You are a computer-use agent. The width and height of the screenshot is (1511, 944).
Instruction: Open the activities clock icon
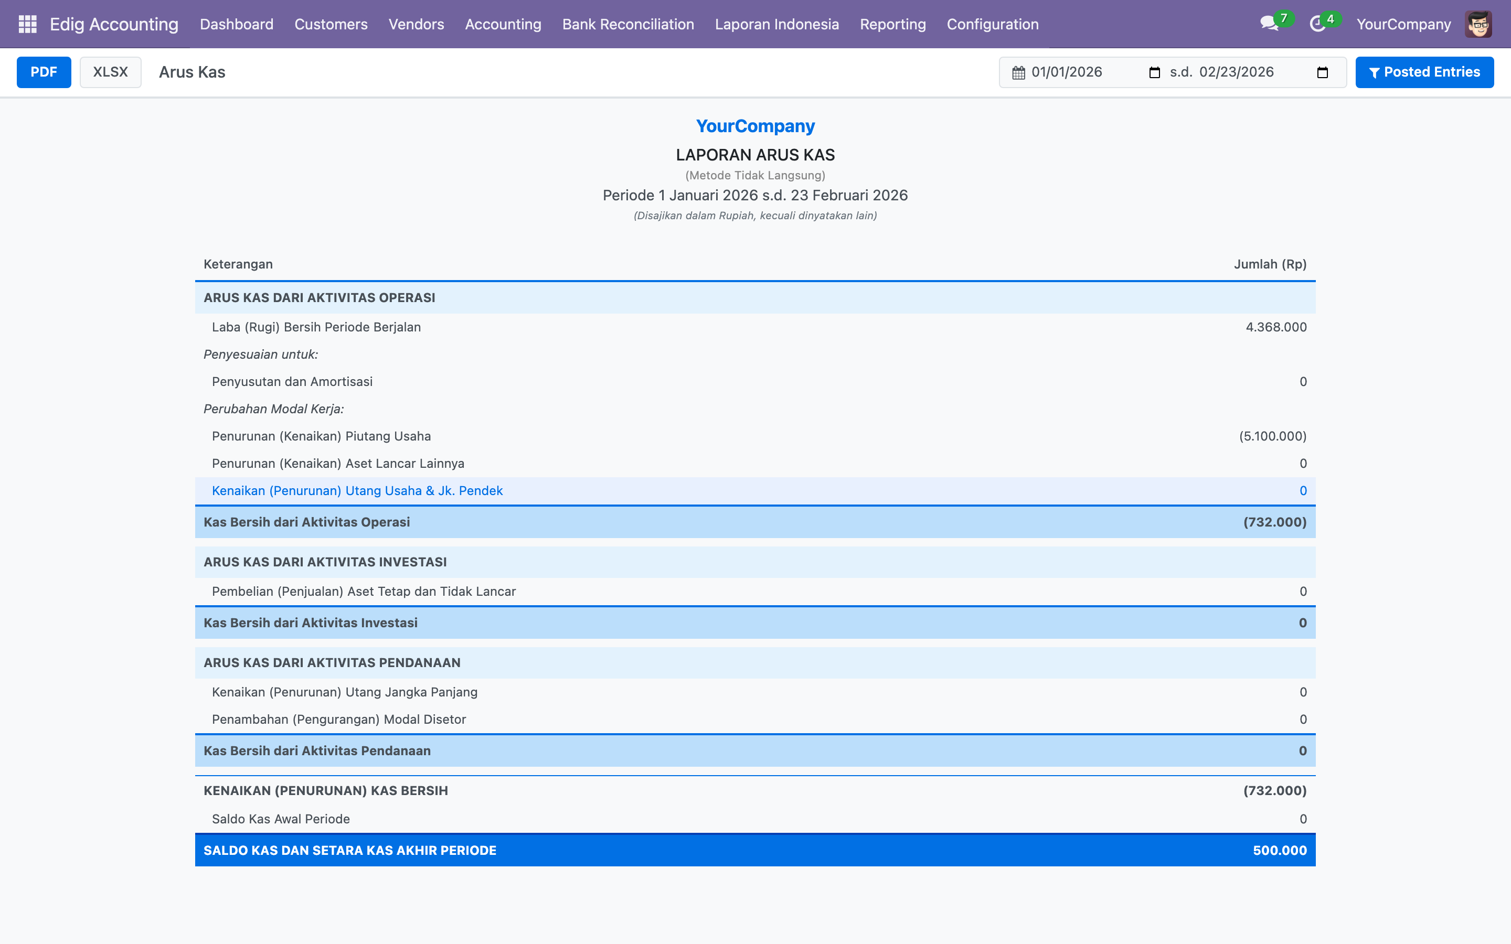point(1317,24)
